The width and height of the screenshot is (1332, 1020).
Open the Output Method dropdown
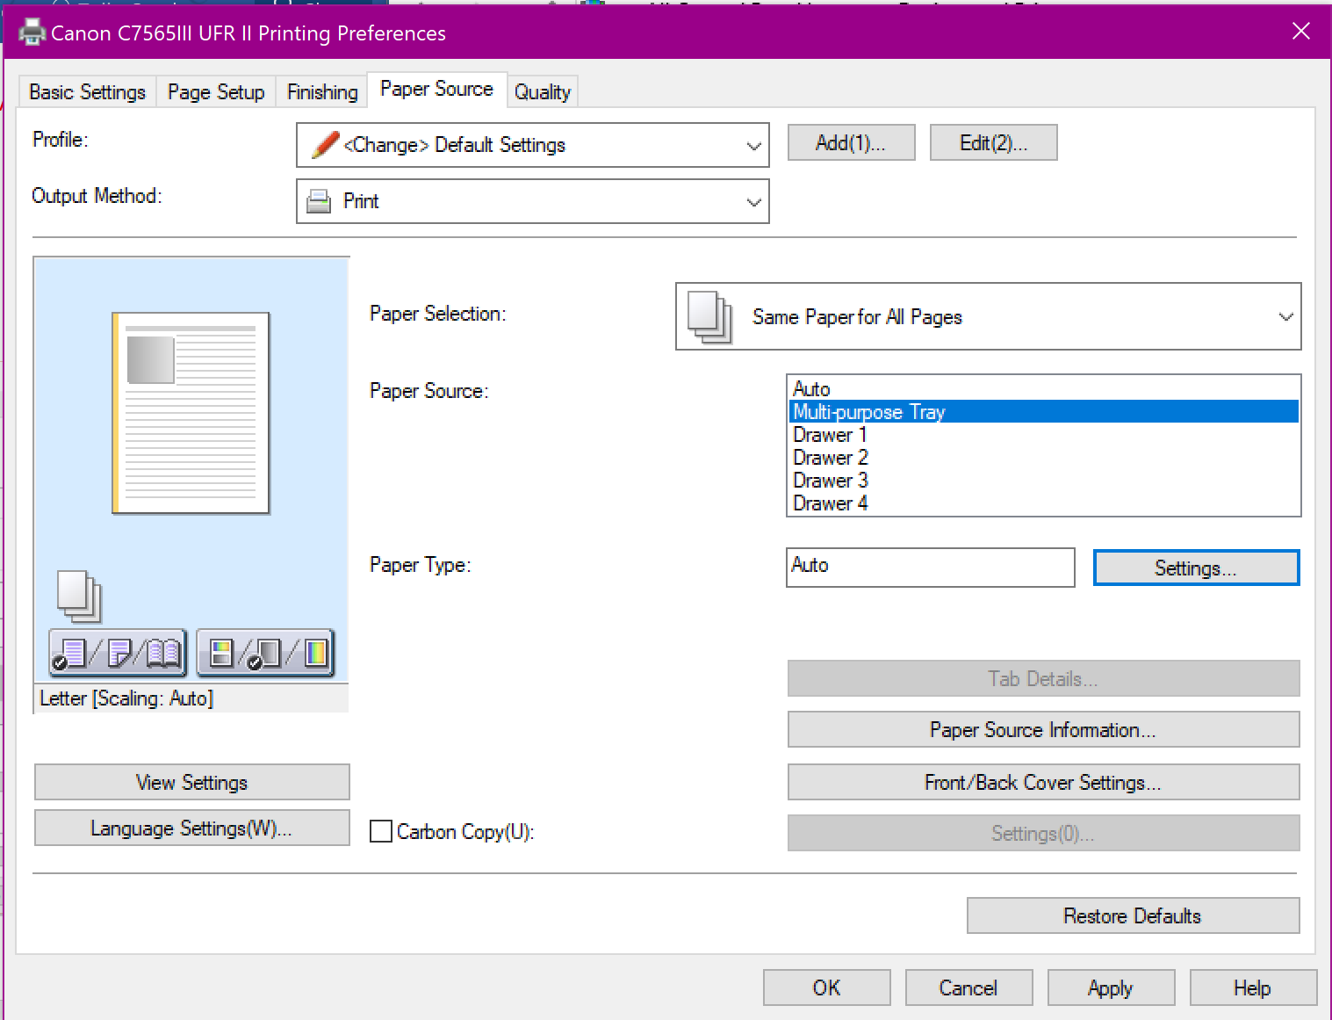(533, 201)
